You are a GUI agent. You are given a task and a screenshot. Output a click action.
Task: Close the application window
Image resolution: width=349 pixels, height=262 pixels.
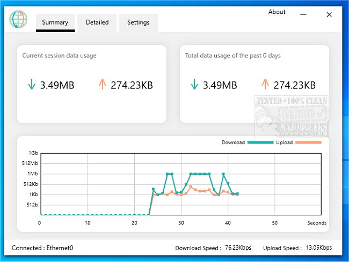(x=329, y=15)
